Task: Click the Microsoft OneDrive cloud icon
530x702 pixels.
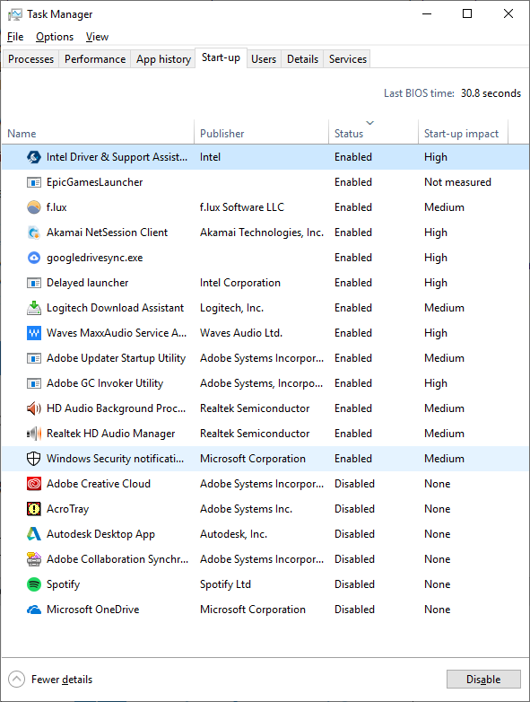Action: pyautogui.click(x=34, y=610)
